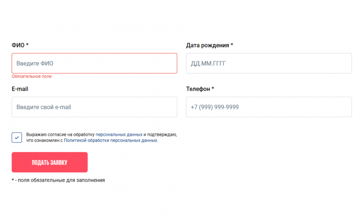Focus the Дата рождения date field
This screenshot has width=357, height=215.
(x=269, y=63)
